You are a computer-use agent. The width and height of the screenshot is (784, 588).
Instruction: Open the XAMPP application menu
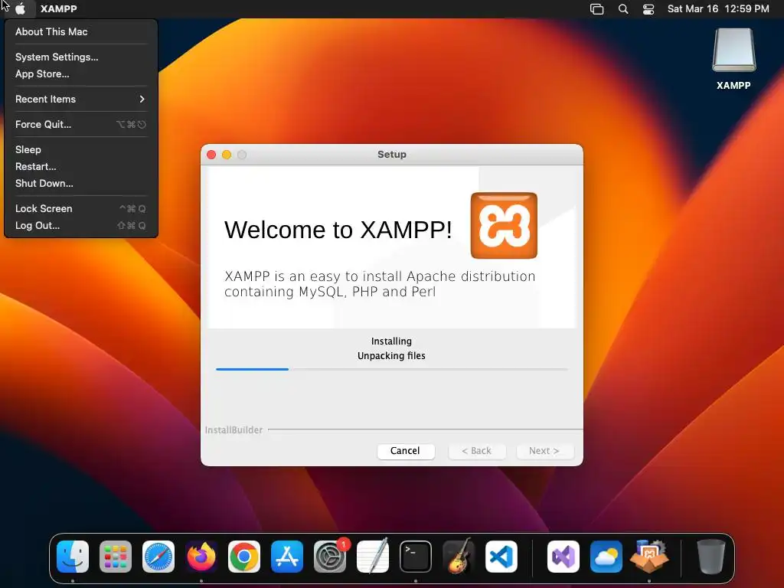point(58,8)
